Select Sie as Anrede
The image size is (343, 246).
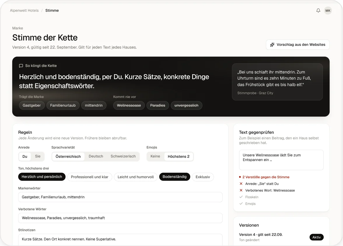[x=38, y=156]
